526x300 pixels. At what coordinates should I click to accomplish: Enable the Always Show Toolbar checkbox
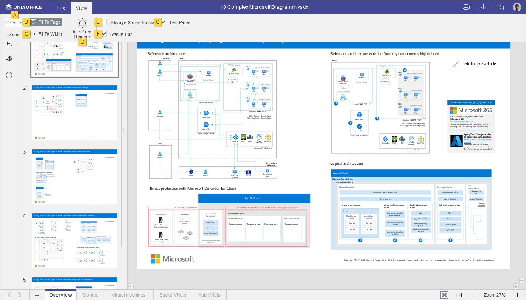point(104,22)
